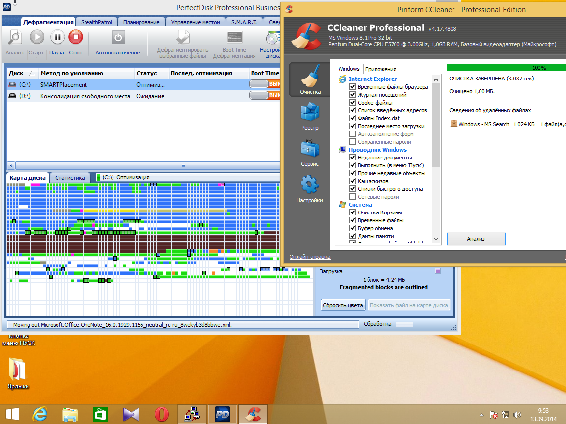Click the Internet Explorer icon in CCleaner list
This screenshot has width=566, height=424.
click(342, 79)
